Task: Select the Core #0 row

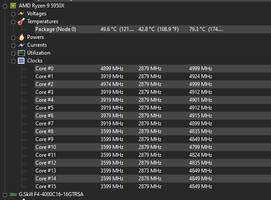Action: [153, 69]
